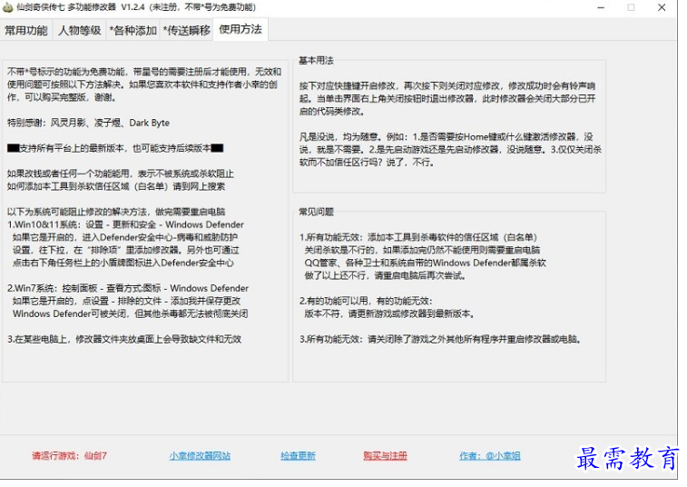Go to the *传送瞬移 tab
Viewport: 687px width, 487px height.
click(x=187, y=30)
